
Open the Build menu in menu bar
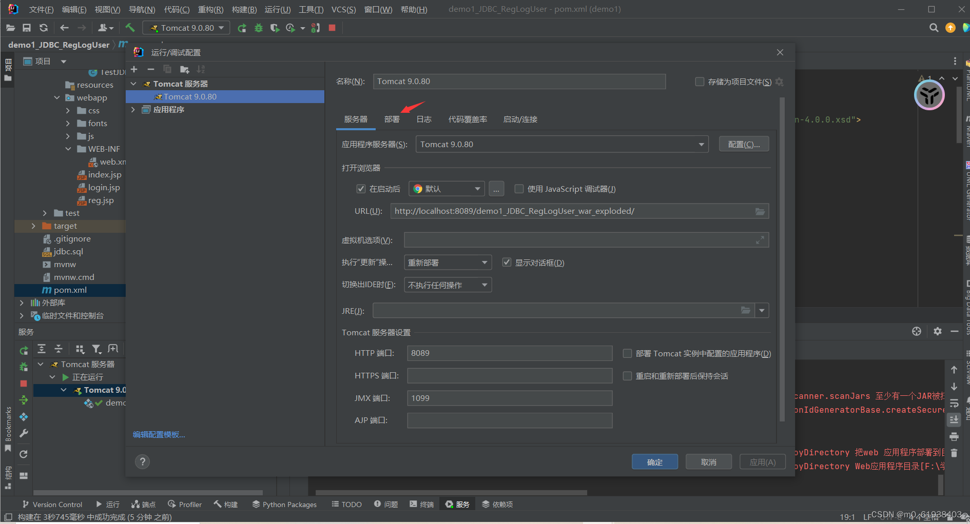244,9
